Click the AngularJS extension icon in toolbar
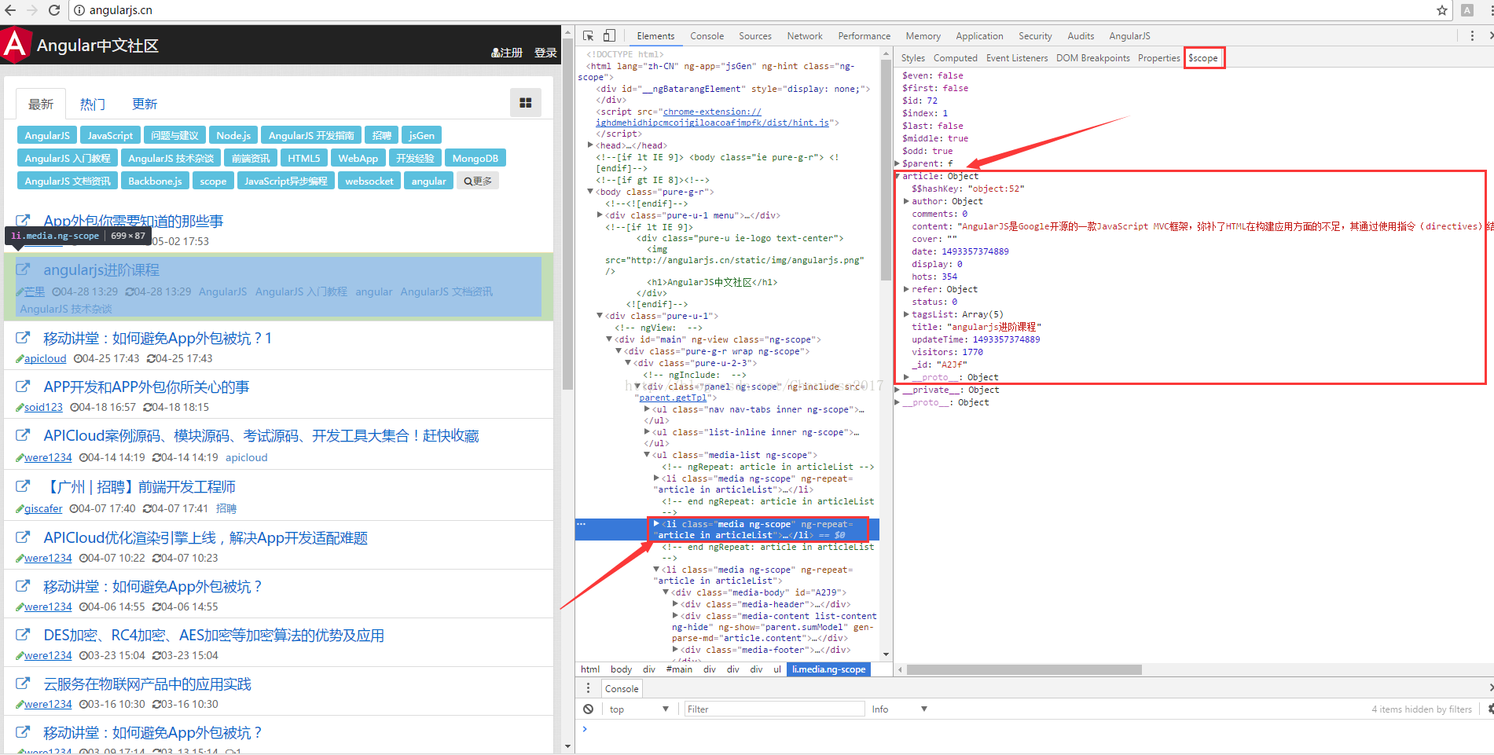 [x=1466, y=10]
